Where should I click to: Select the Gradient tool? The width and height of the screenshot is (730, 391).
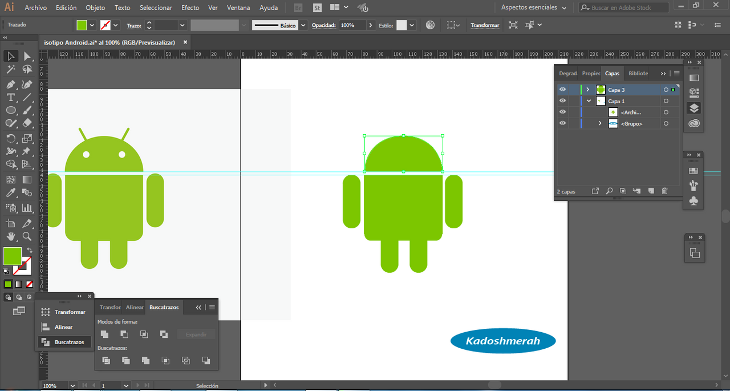pyautogui.click(x=27, y=179)
